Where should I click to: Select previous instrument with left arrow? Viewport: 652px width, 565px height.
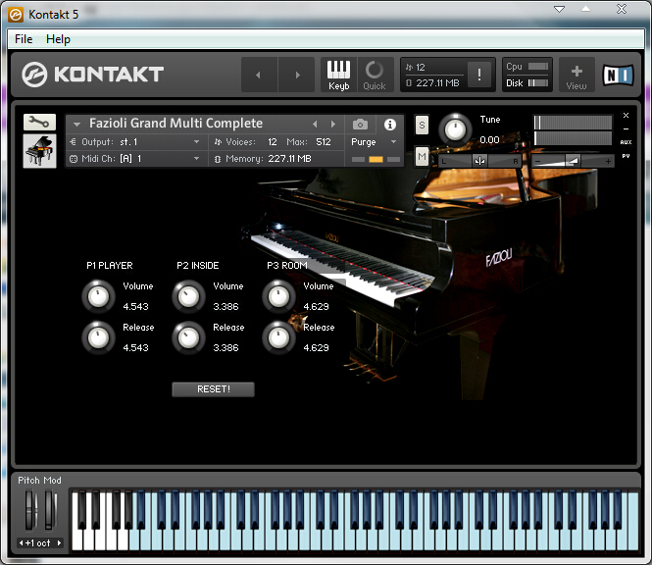[315, 124]
